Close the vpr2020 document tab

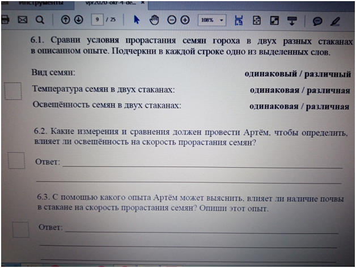(143, 2)
